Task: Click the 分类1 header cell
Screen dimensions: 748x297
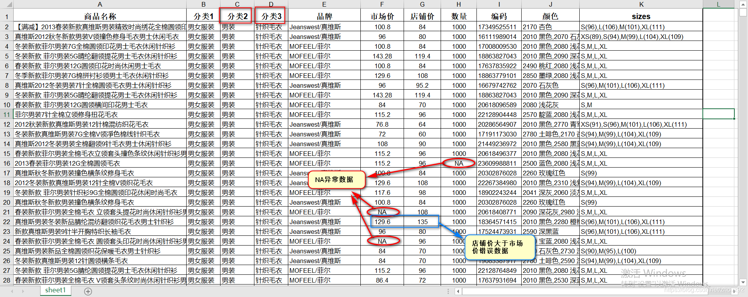Action: (x=203, y=16)
